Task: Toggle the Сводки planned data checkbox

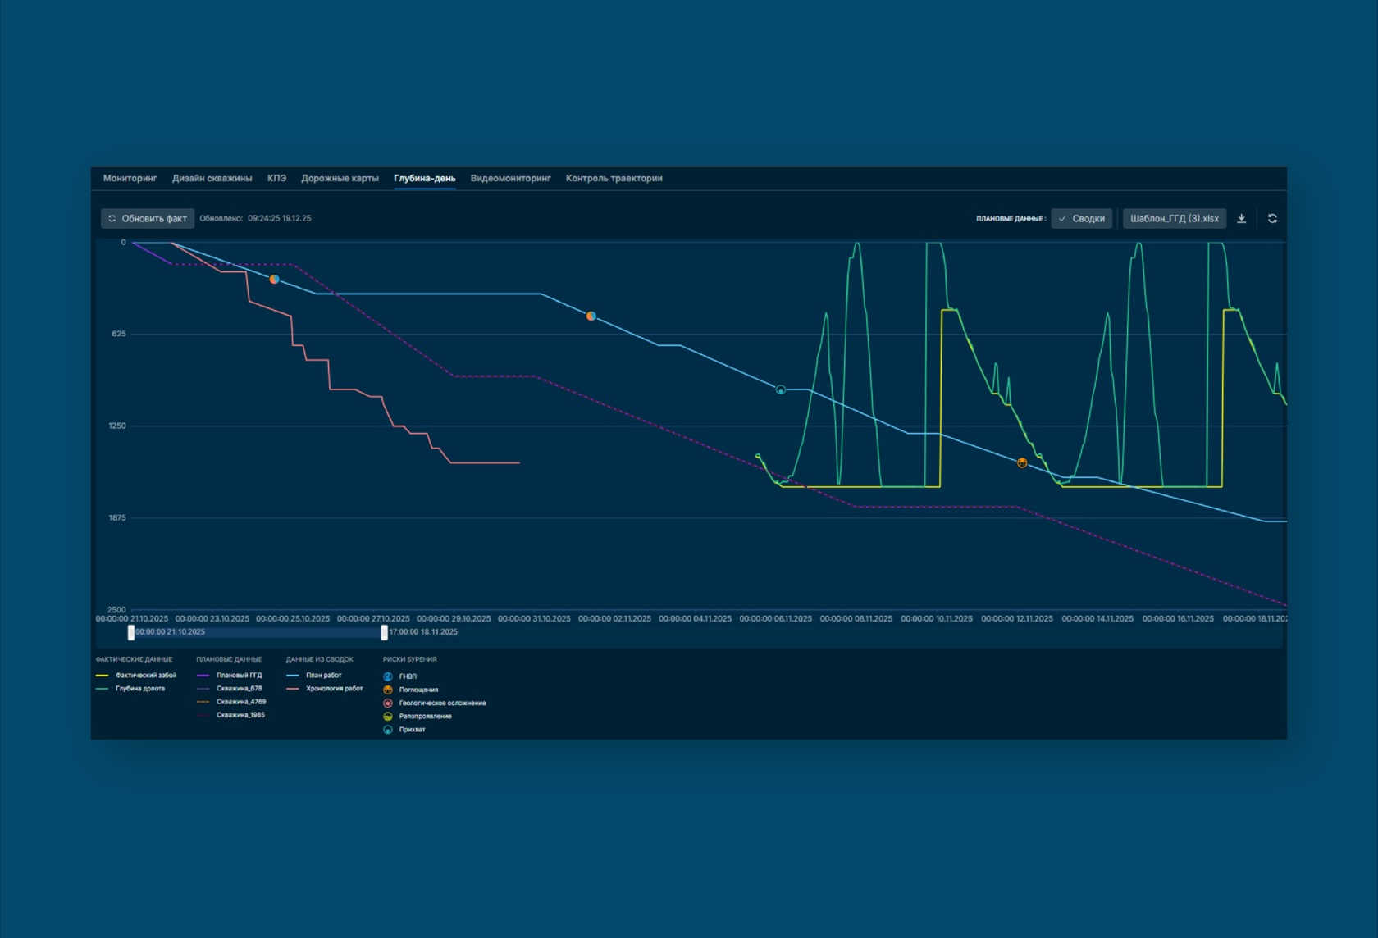Action: click(x=1081, y=219)
